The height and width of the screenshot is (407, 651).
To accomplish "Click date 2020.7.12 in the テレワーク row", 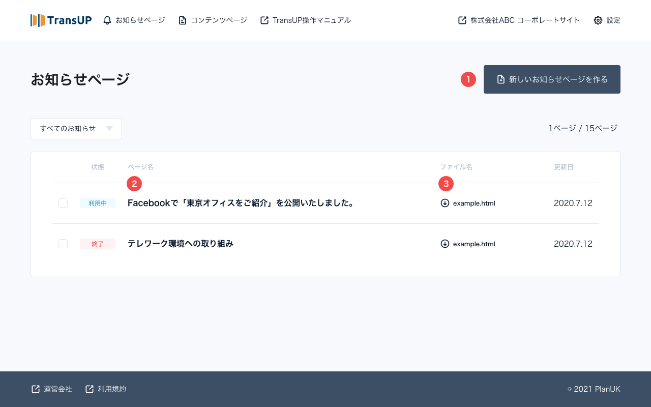I will (x=573, y=244).
